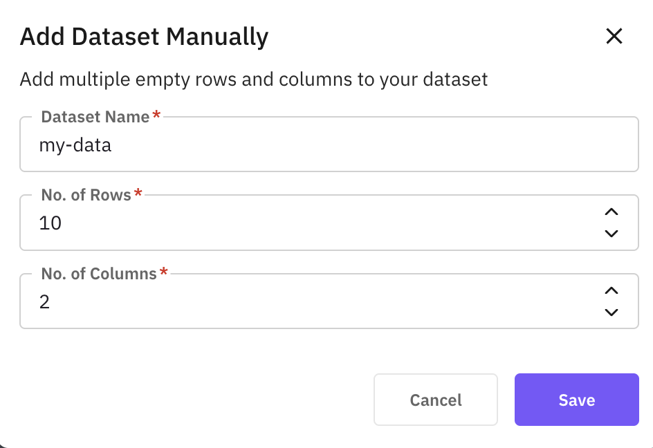Increment the No. of Columns value
This screenshot has height=448, width=653.
[611, 290]
